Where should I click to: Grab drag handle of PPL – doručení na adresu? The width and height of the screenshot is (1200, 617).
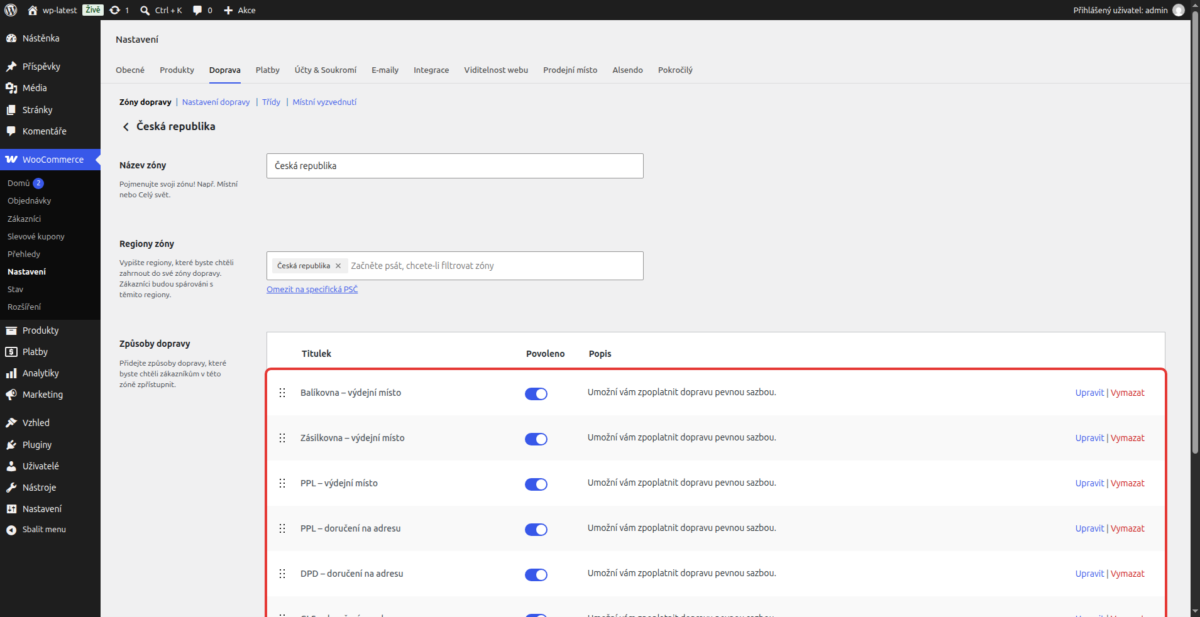click(x=282, y=528)
